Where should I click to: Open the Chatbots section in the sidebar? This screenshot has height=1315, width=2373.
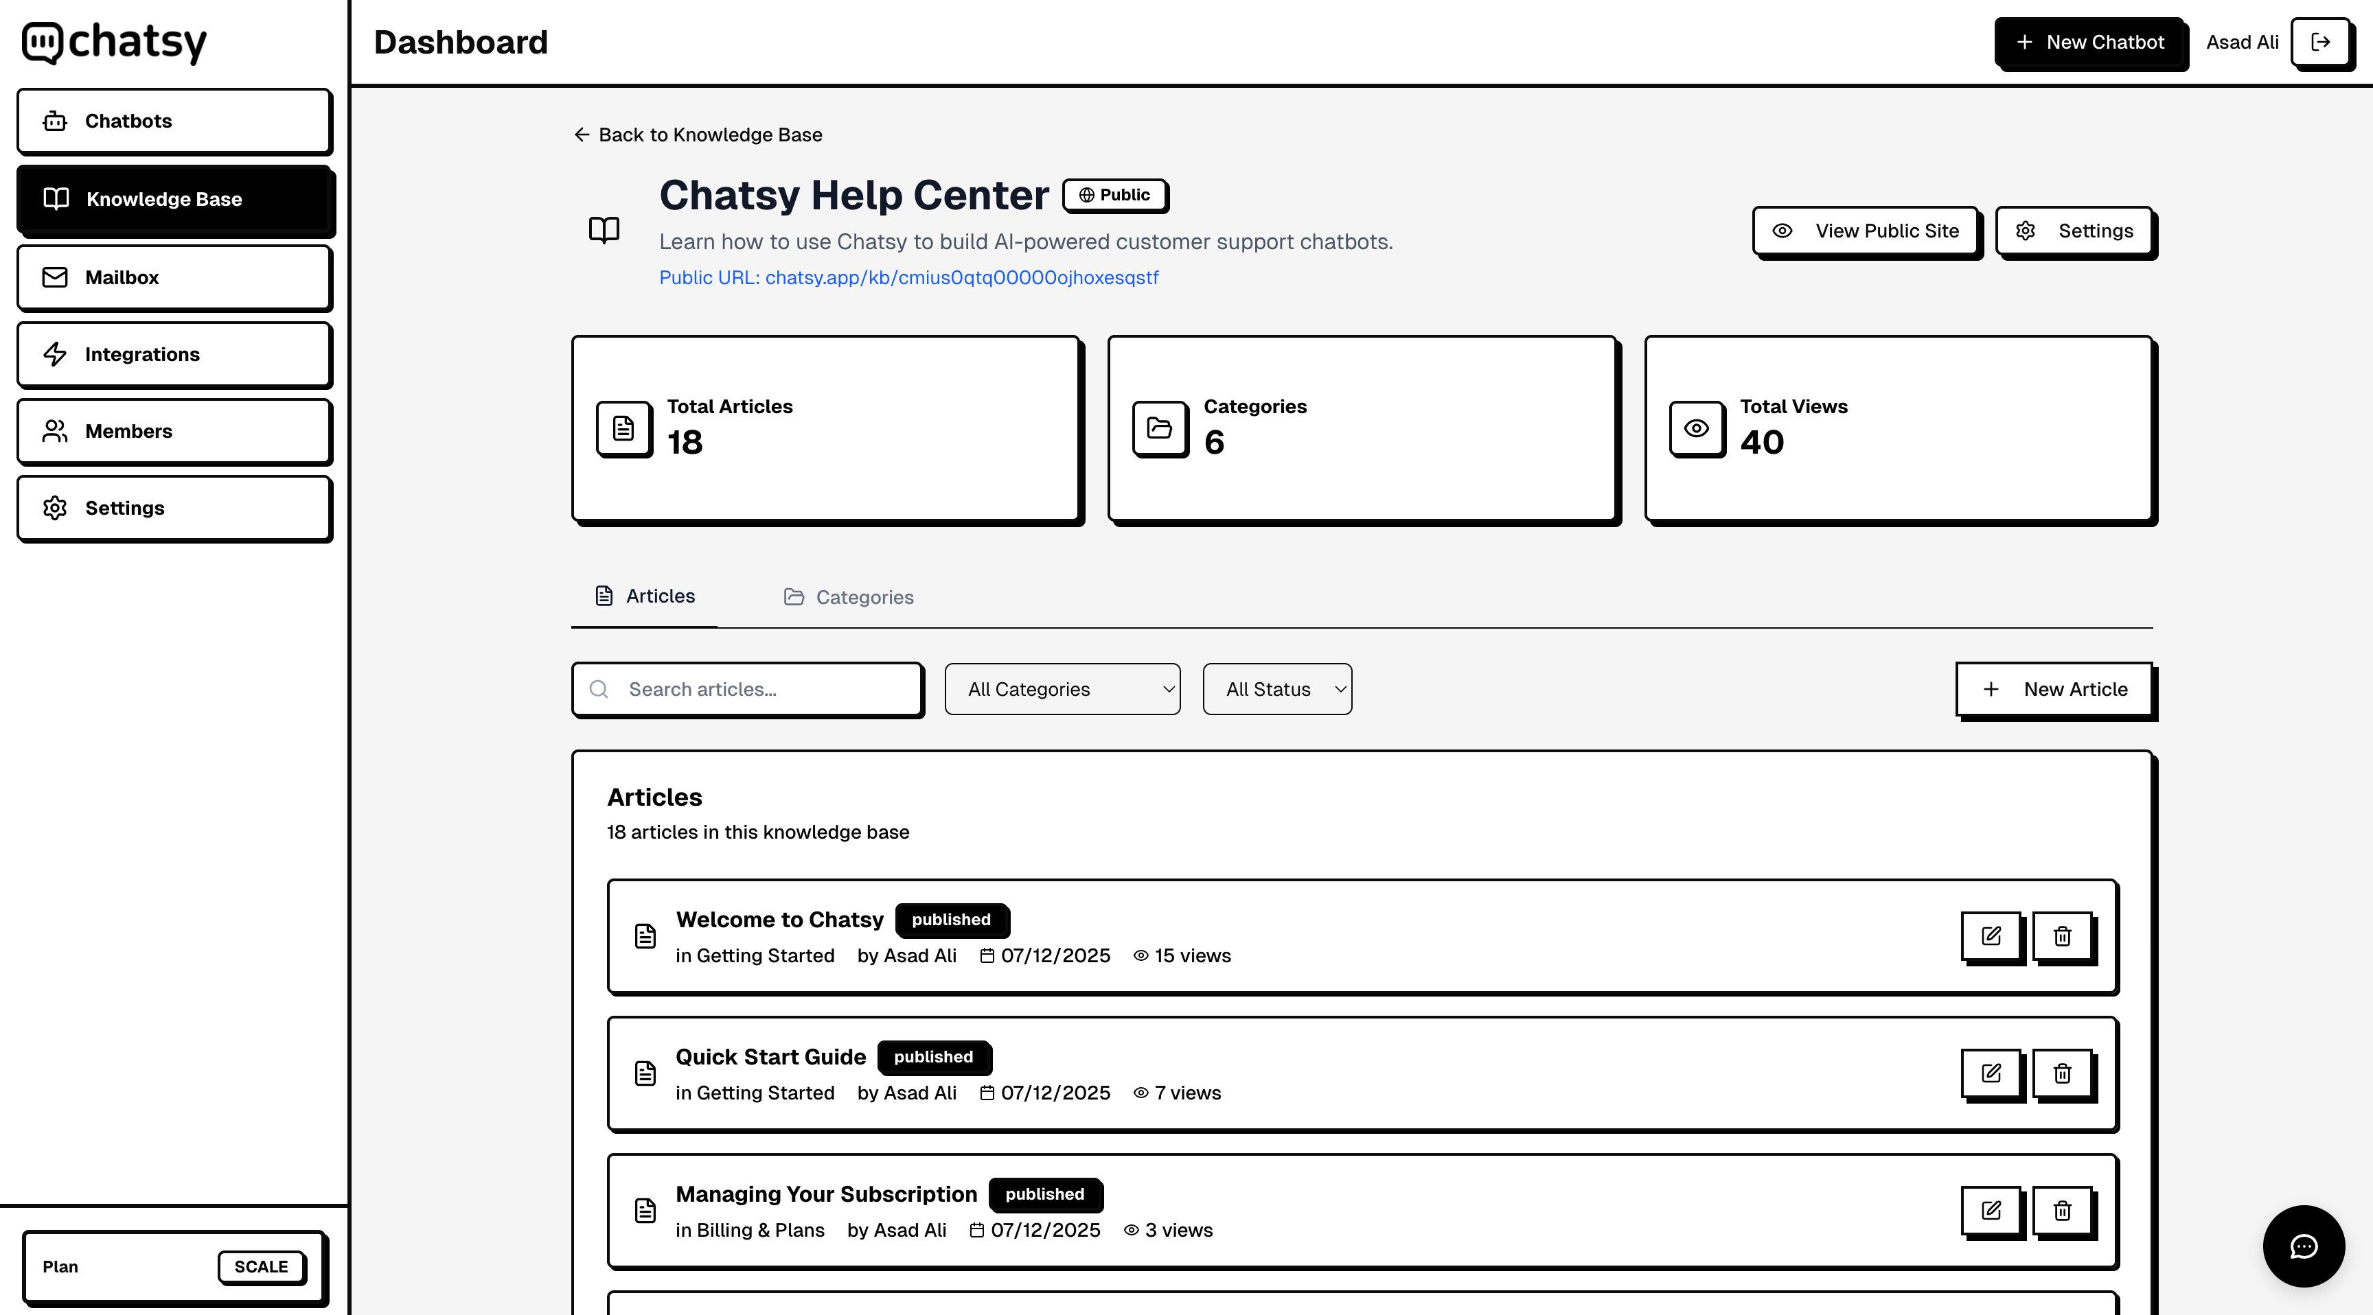[x=174, y=121]
